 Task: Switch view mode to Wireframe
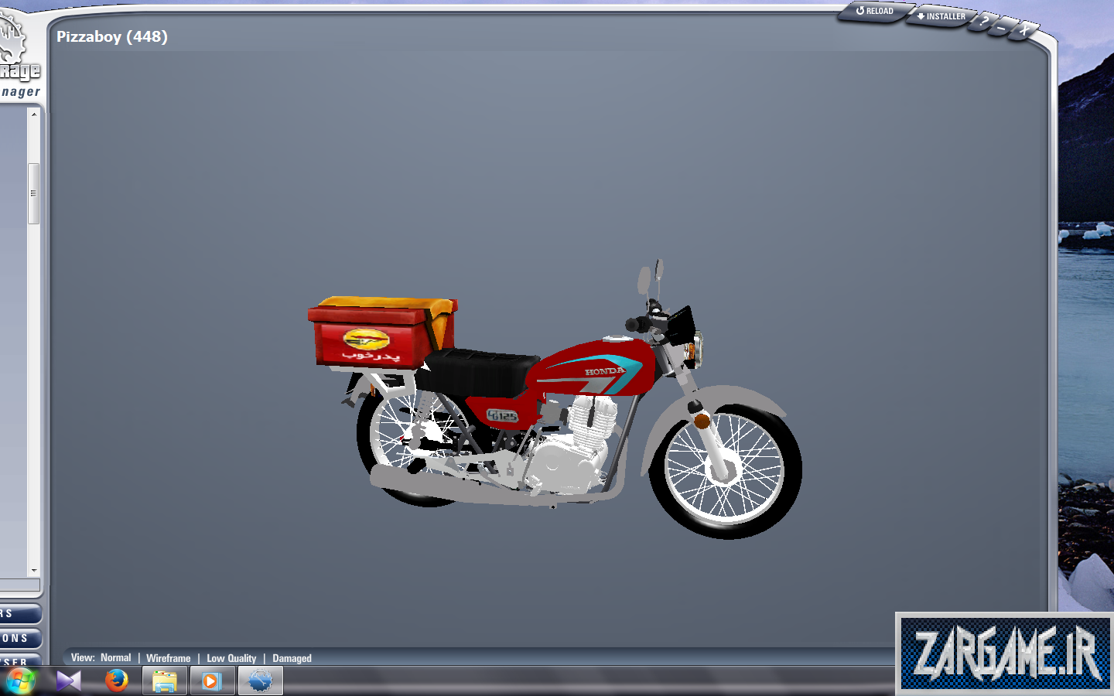[x=168, y=658]
